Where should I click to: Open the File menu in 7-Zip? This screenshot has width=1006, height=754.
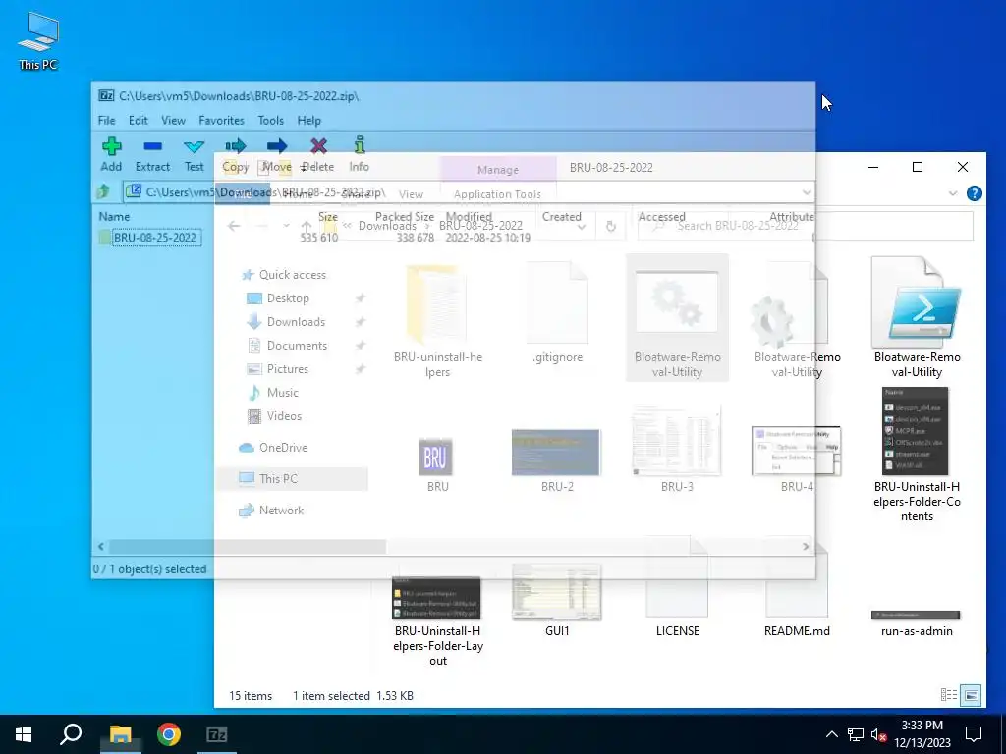(x=106, y=121)
